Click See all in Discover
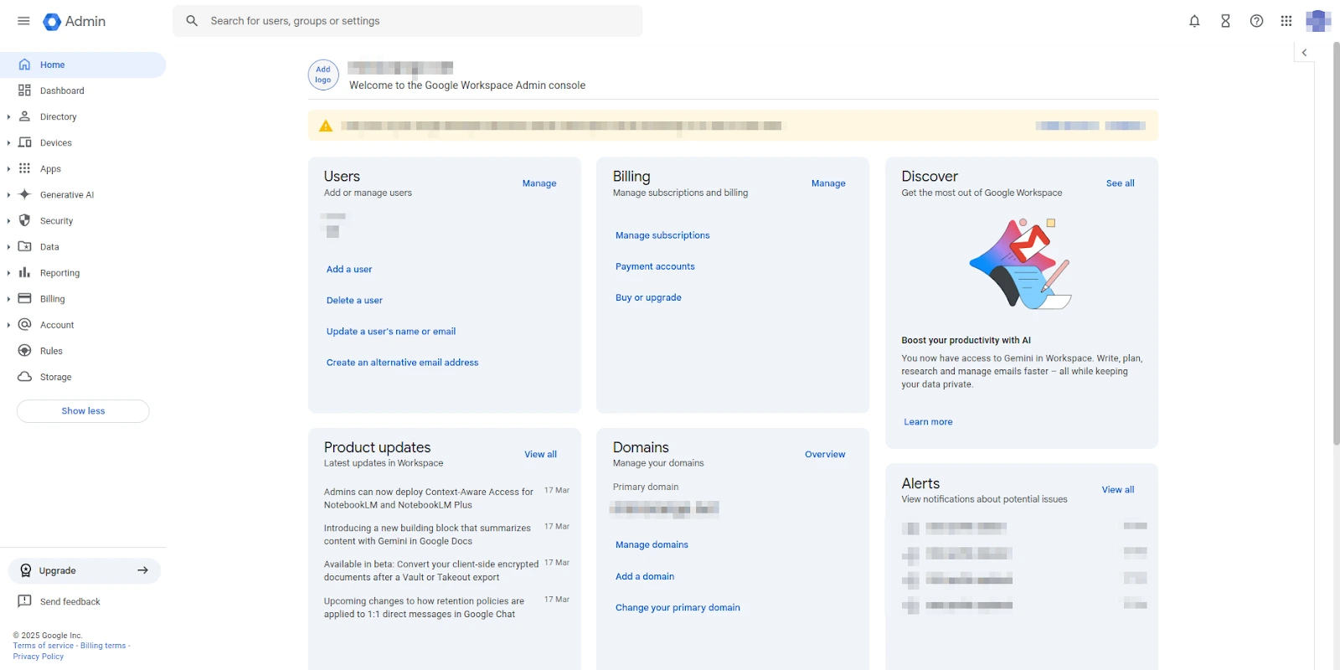 (x=1120, y=183)
